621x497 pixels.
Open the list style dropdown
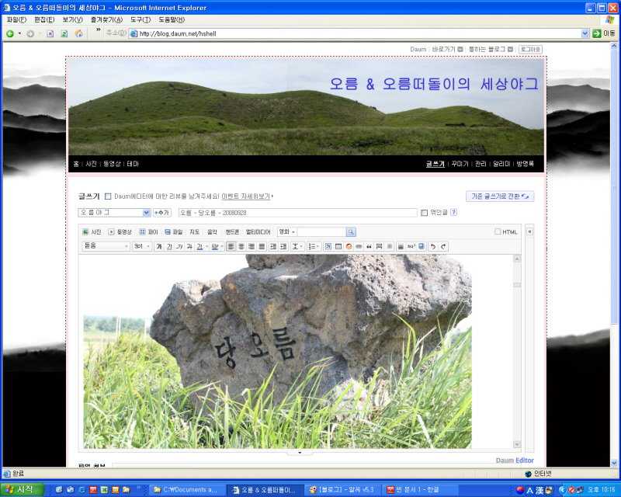click(314, 246)
